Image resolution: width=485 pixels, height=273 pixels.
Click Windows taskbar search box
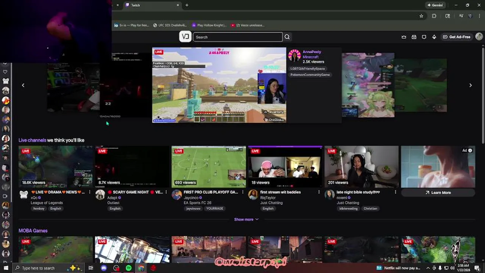point(48,268)
